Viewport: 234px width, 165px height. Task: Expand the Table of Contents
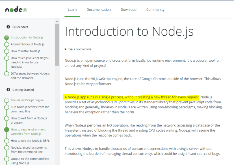click(78, 49)
